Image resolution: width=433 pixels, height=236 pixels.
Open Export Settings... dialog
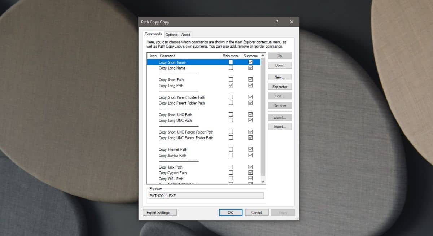tap(159, 213)
